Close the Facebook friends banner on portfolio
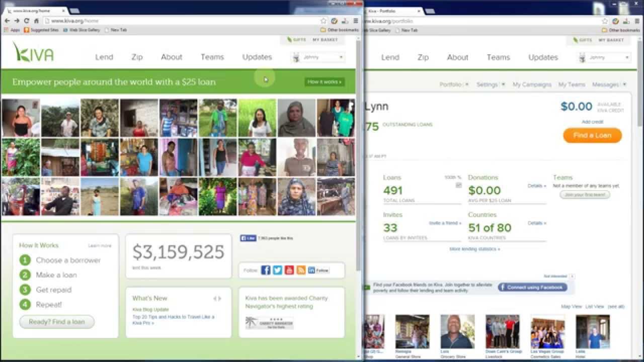The height and width of the screenshot is (362, 644). (572, 276)
